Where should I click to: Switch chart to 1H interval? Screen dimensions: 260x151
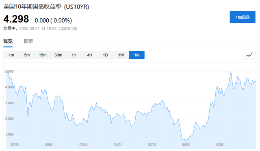click(74, 55)
